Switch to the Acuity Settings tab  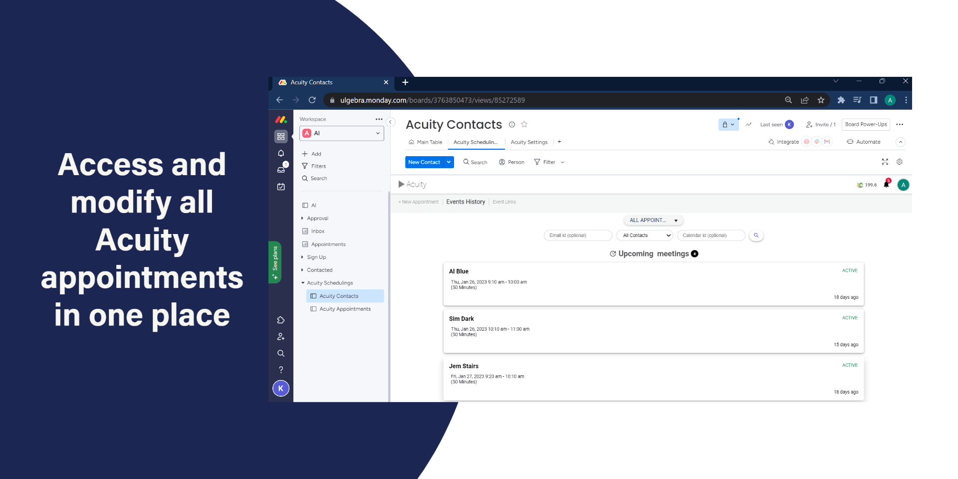[x=529, y=142]
